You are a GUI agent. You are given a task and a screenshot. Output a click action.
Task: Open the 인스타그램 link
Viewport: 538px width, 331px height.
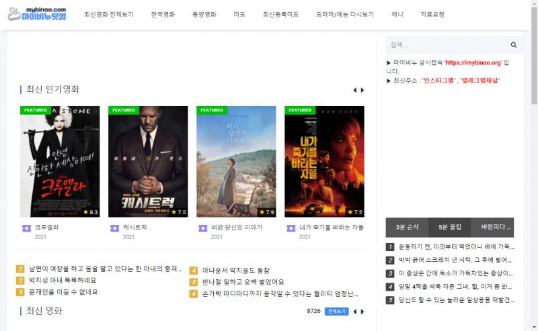pyautogui.click(x=439, y=81)
